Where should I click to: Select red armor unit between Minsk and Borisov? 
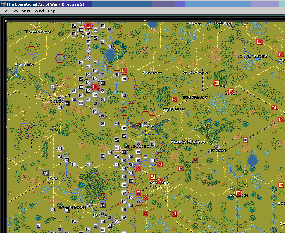tap(181, 169)
